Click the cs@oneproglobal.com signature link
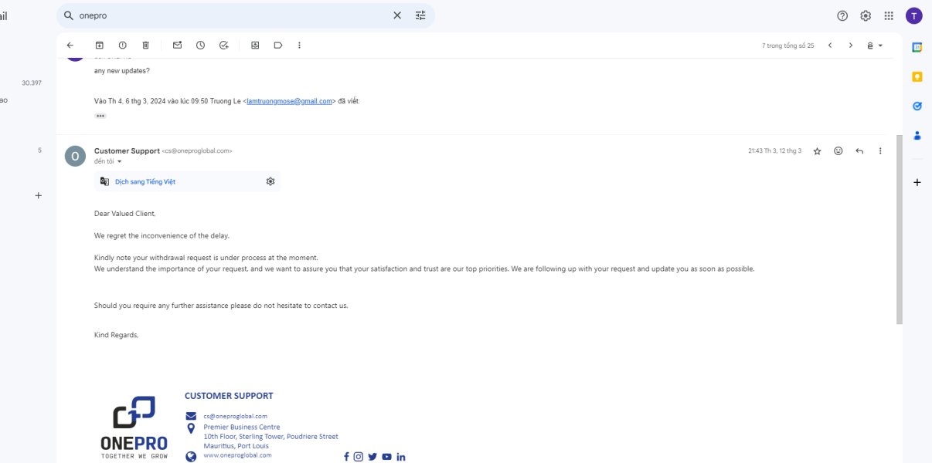The image size is (932, 463). pyautogui.click(x=236, y=416)
